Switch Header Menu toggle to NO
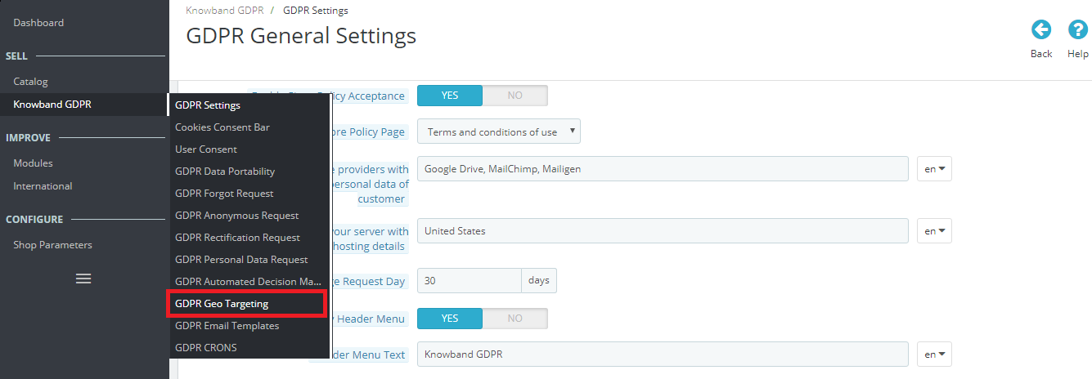This screenshot has width=1092, height=379. tap(515, 319)
